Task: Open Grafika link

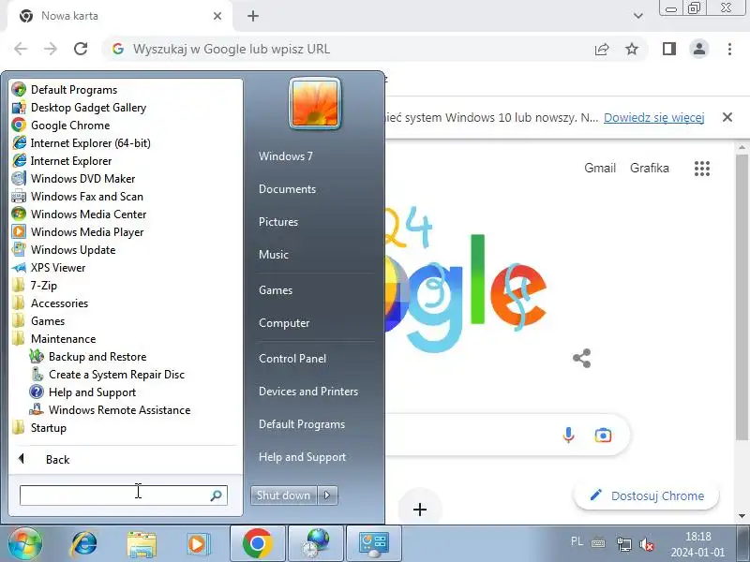Action: tap(649, 168)
